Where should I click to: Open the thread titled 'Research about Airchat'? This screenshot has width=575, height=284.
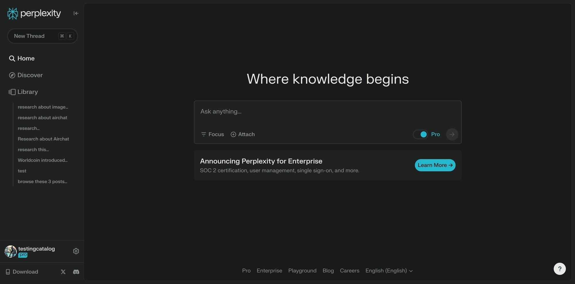click(x=43, y=139)
